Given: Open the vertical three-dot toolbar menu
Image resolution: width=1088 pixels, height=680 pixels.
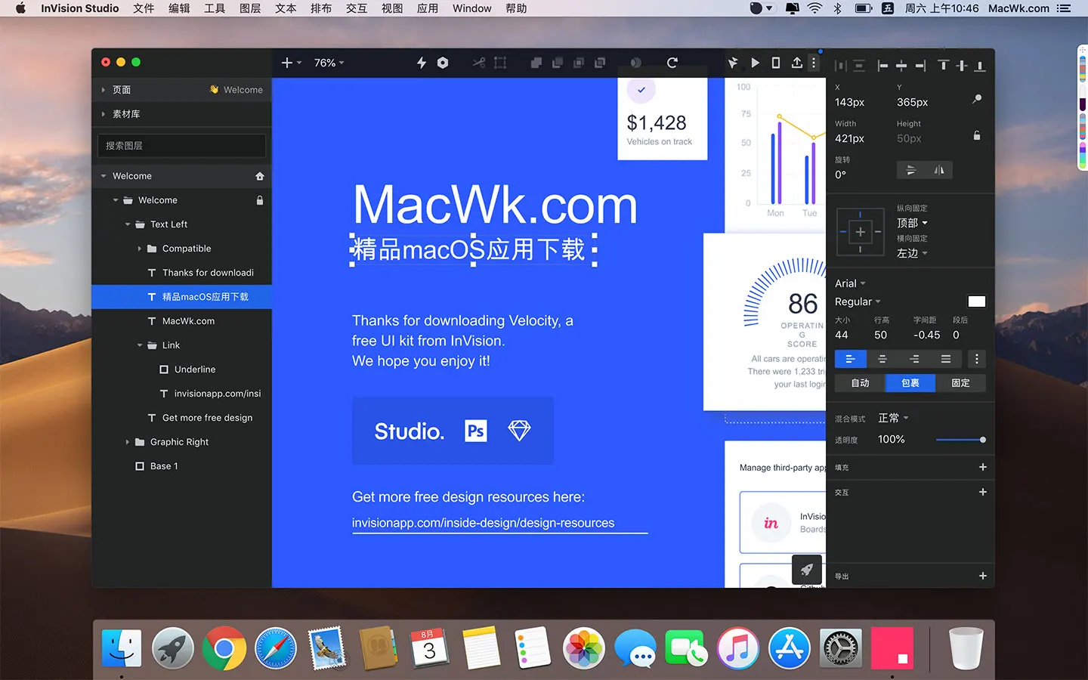Looking at the screenshot, I should tap(814, 63).
